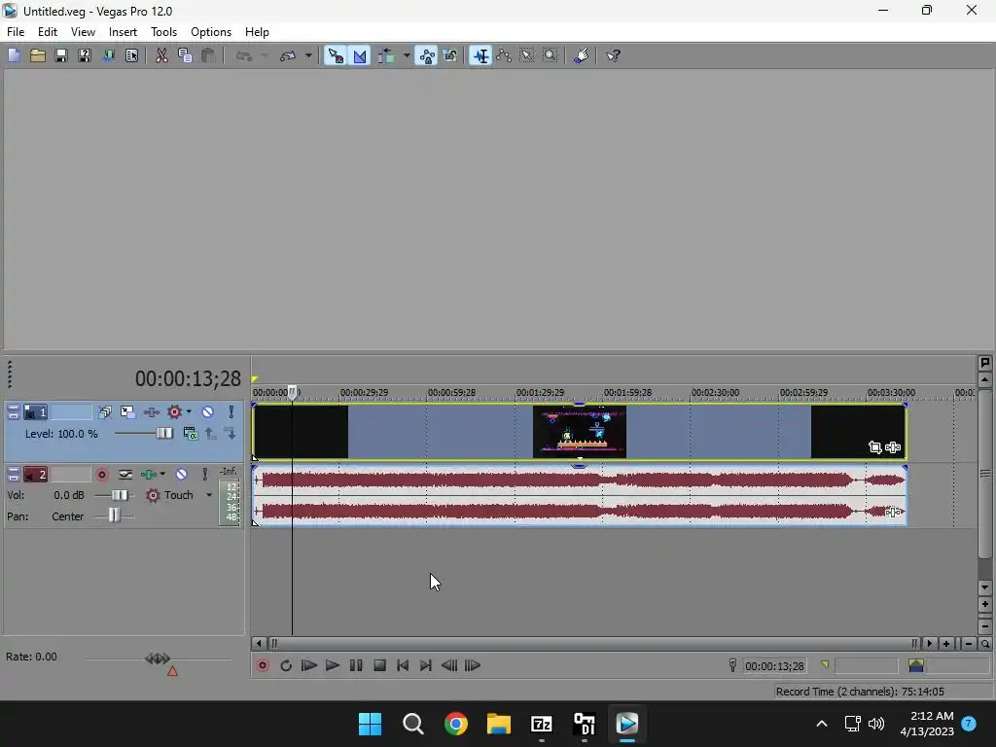The height and width of the screenshot is (747, 996).
Task: Open Compositing Mode on track 1
Action: click(x=190, y=433)
